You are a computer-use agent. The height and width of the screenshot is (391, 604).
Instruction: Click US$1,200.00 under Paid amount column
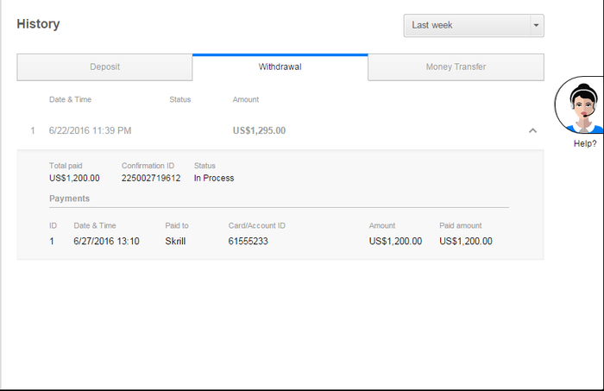[466, 241]
